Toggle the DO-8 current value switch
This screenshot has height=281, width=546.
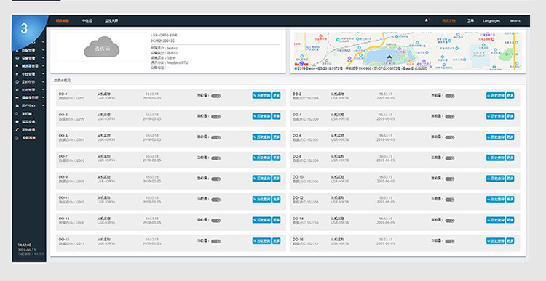click(x=450, y=158)
